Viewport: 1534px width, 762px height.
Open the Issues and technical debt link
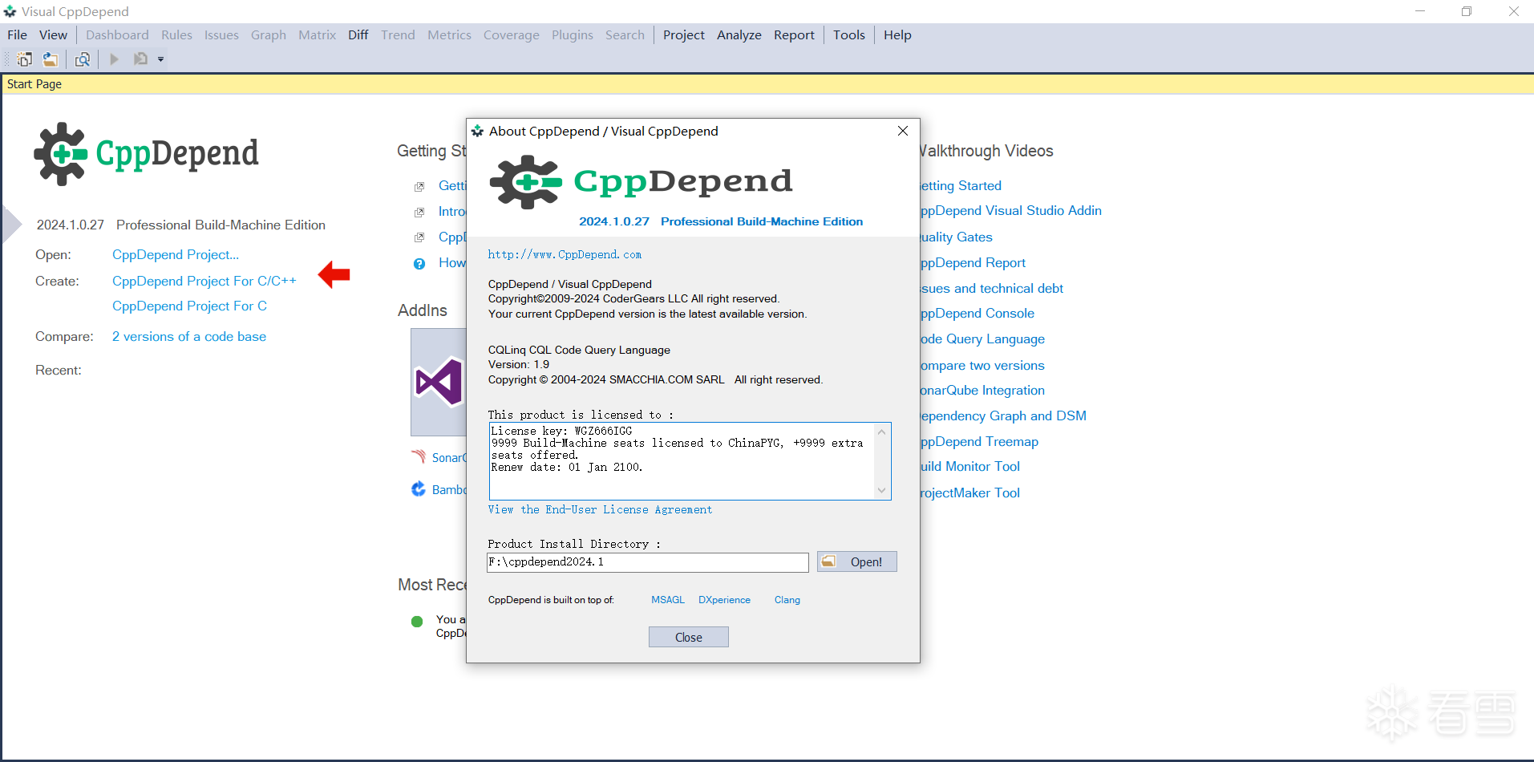point(992,289)
